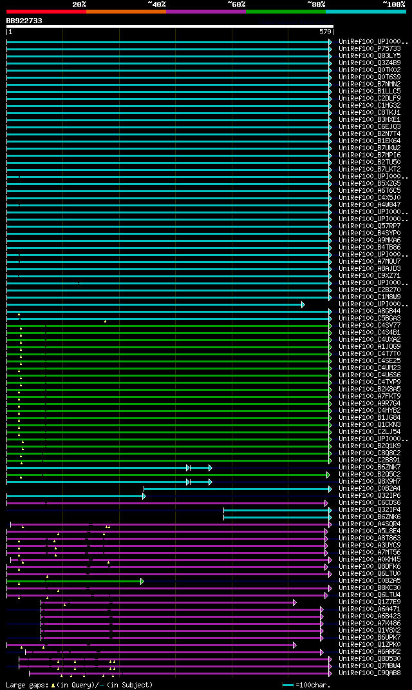Open hit UniRef100_A8GB44
This screenshot has width=412, height=690.
(x=370, y=311)
